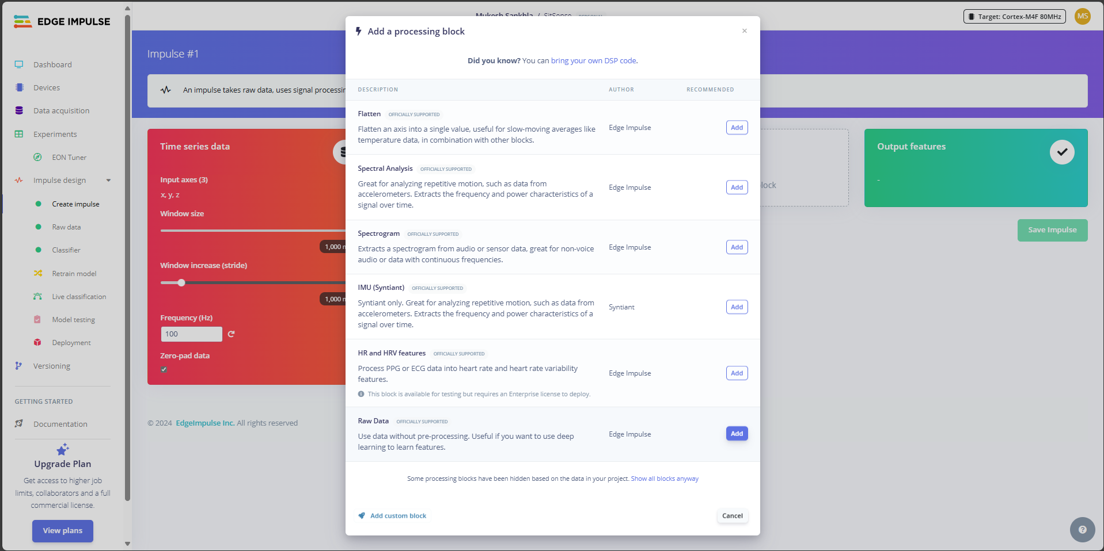The height and width of the screenshot is (551, 1104).
Task: Add the Spectrogram processing block
Action: pos(737,247)
